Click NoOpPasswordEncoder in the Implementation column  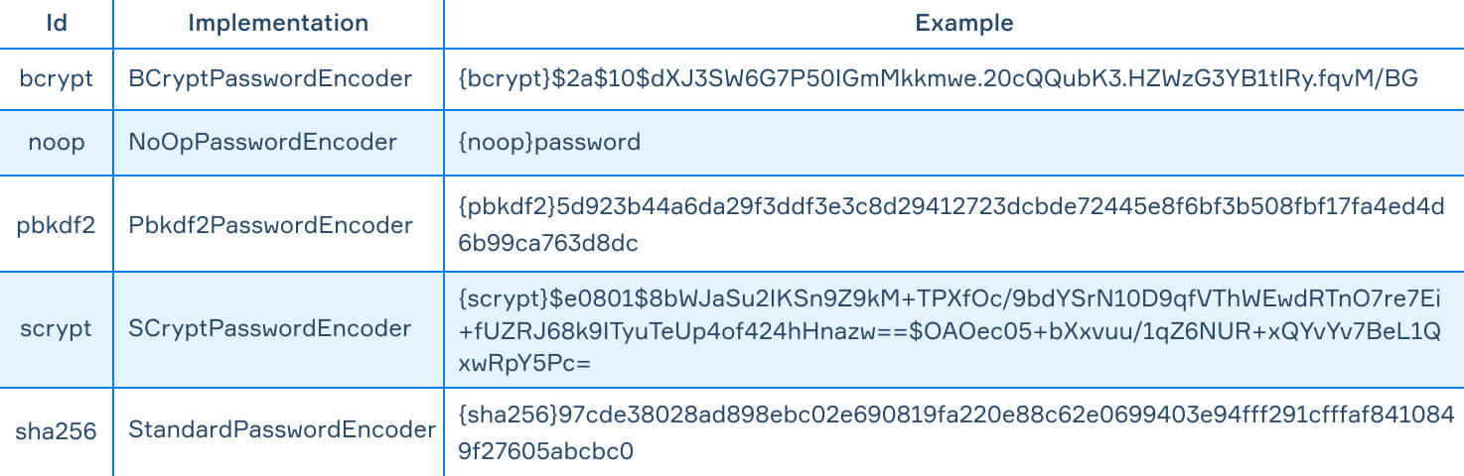(263, 143)
